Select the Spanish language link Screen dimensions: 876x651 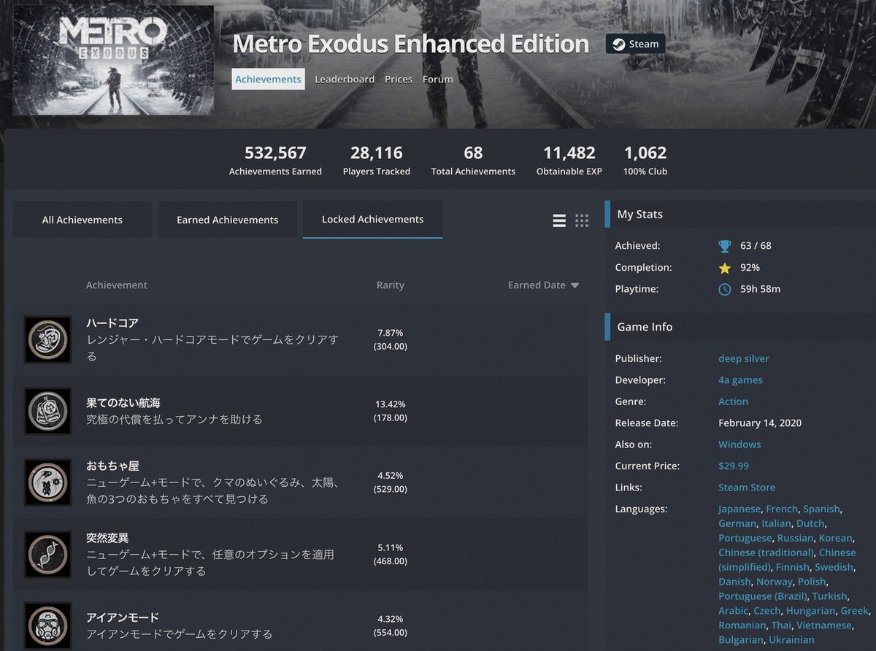coord(821,509)
